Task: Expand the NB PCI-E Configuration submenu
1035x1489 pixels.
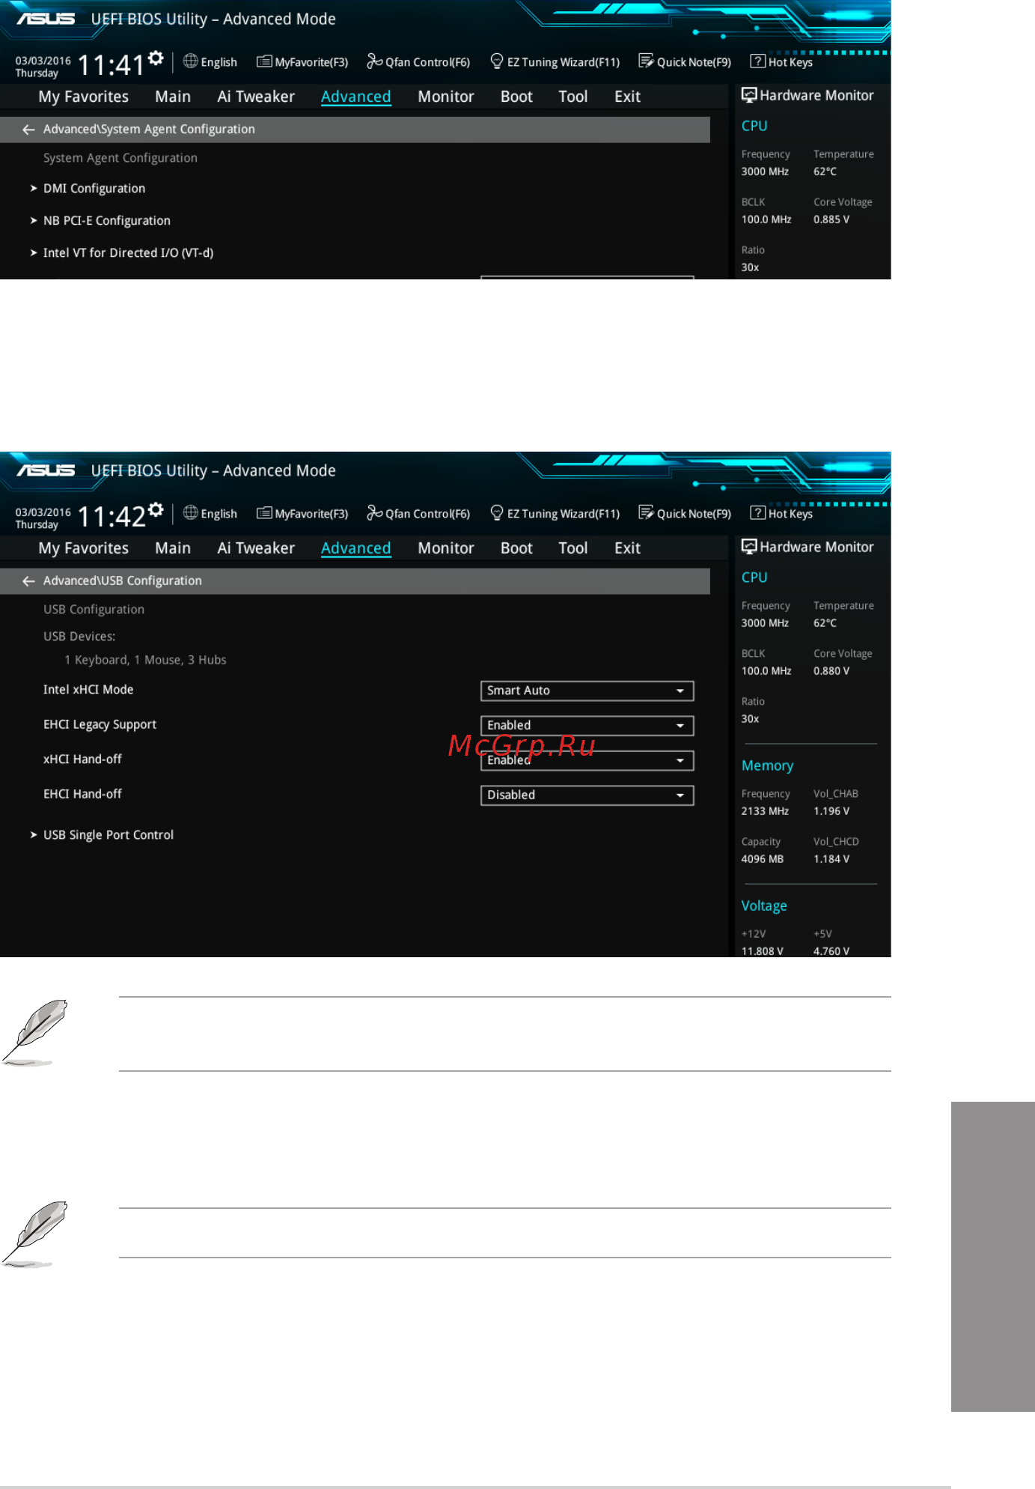Action: 100,221
